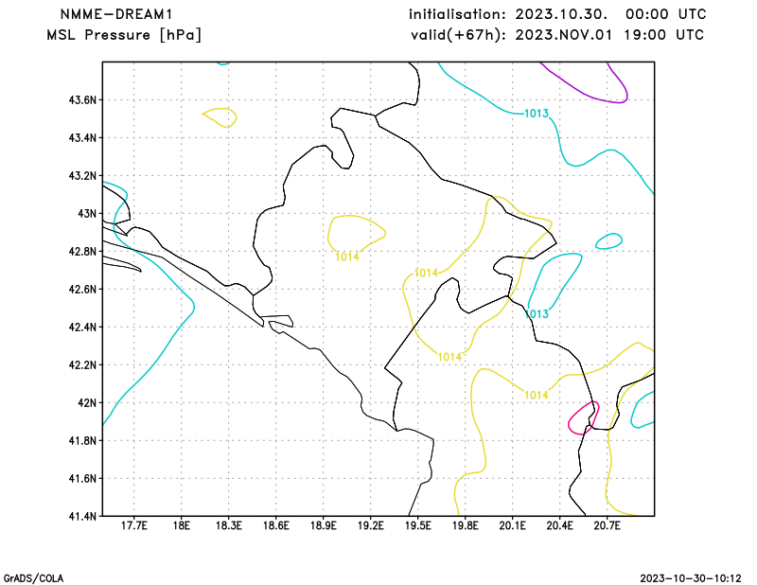Click the 41.8N latitude label
Image resolution: width=757 pixels, height=585 pixels.
pos(82,440)
